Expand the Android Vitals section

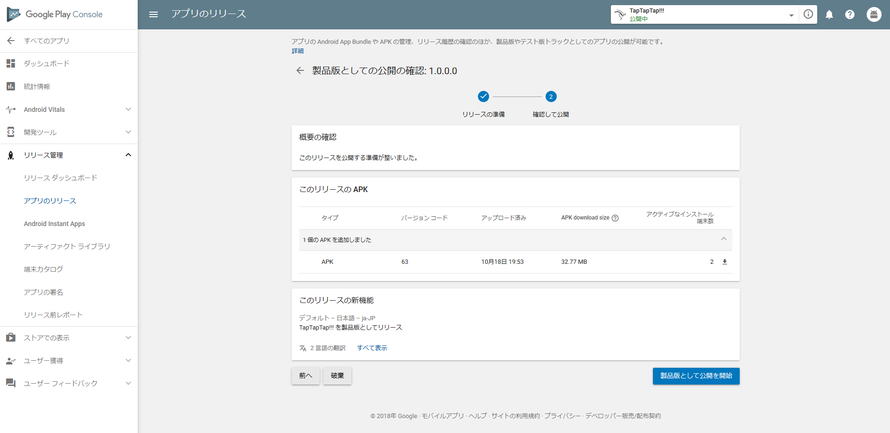[128, 109]
